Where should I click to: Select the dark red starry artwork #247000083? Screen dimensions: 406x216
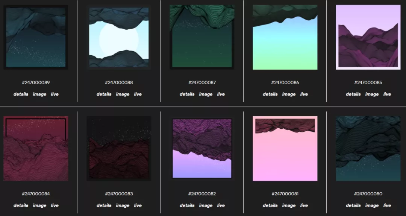[x=119, y=149]
